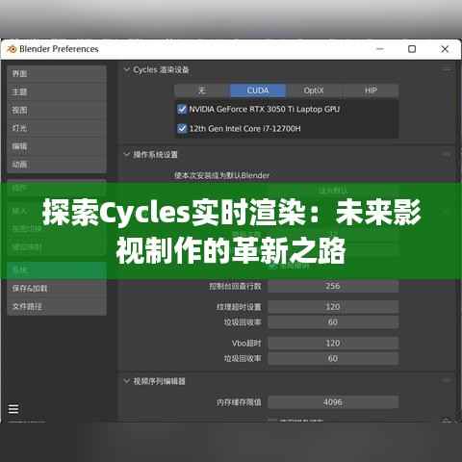
Task: Collapse the 操作系统设置 panel
Action: pyautogui.click(x=127, y=154)
